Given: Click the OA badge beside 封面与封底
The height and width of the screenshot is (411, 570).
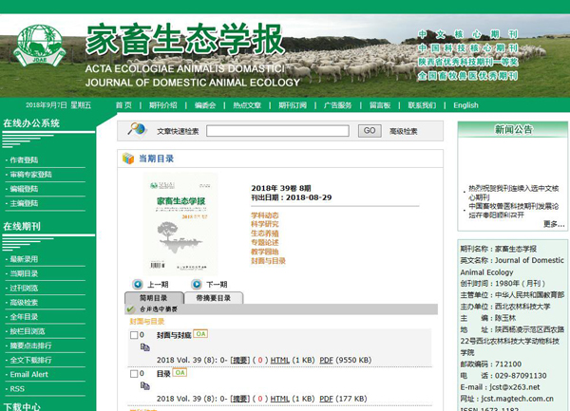Looking at the screenshot, I should tap(201, 334).
